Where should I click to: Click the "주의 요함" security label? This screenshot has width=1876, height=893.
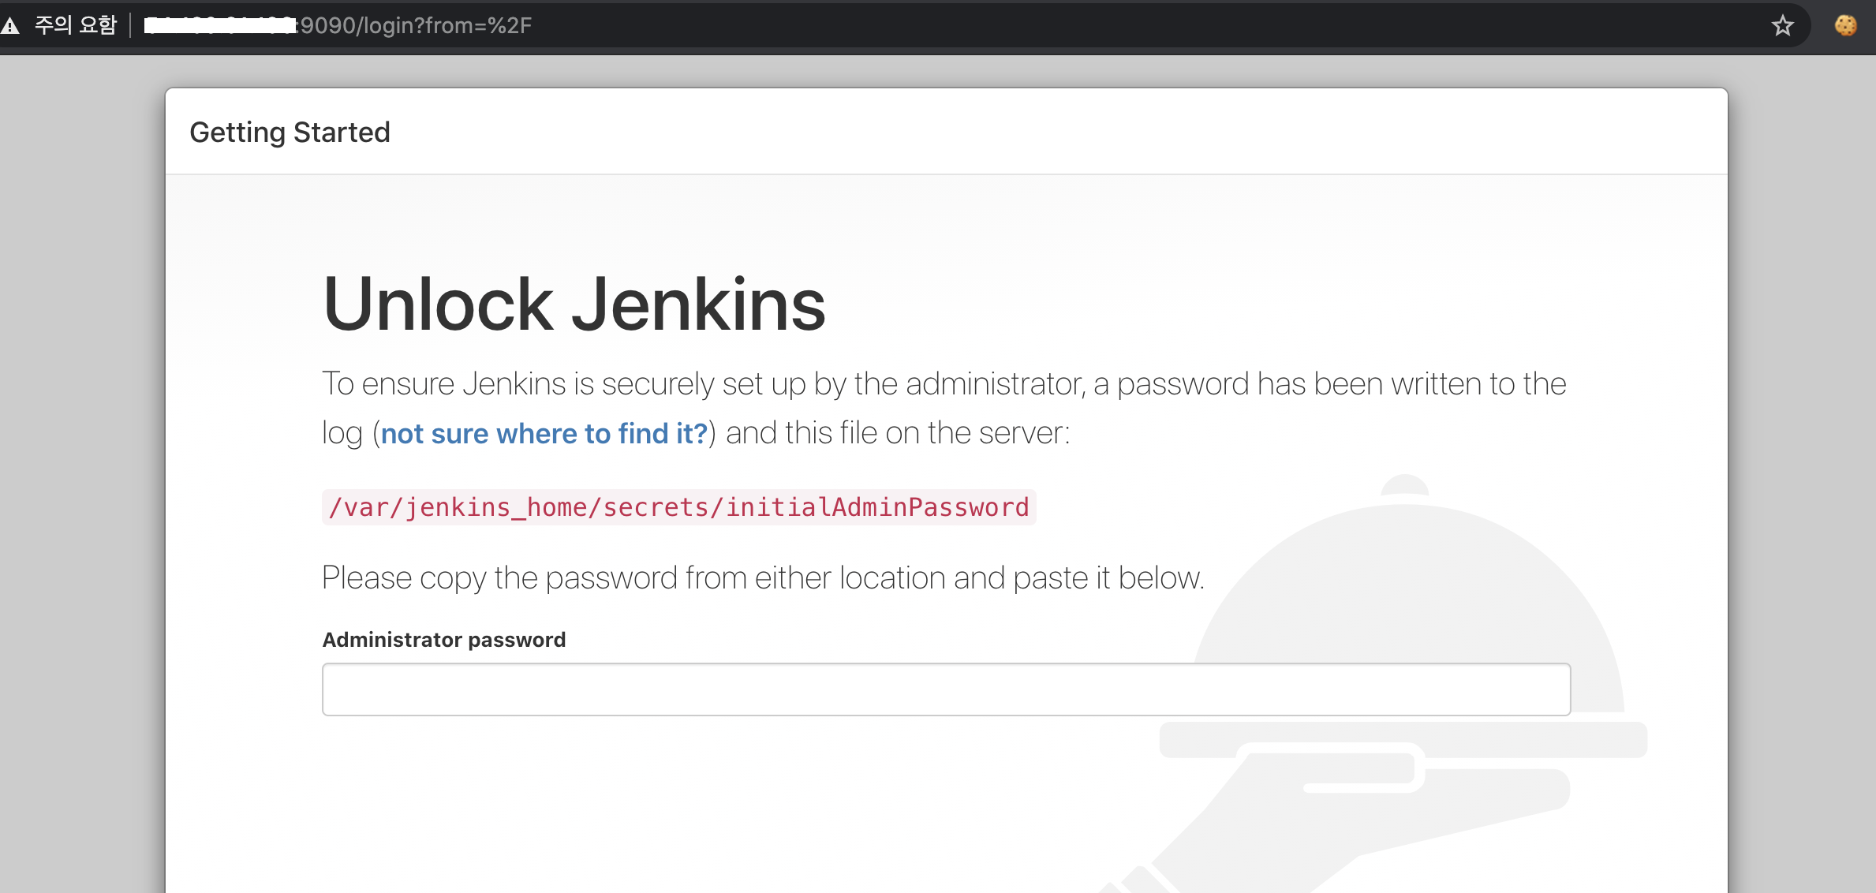[x=76, y=26]
